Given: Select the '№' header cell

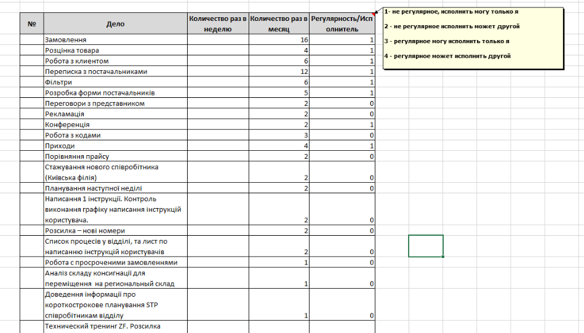Looking at the screenshot, I should pos(32,24).
